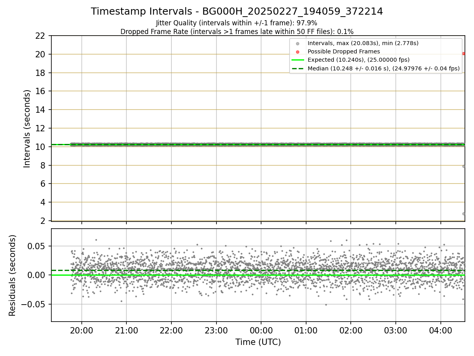Click the 22 tick on the intervals axis
This screenshot has height=356, width=474.
pos(41,36)
